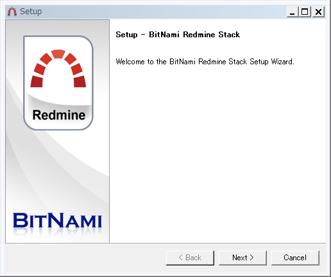This screenshot has width=331, height=277.
Task: Cancel the Redmine Stack installation
Action: 295,258
